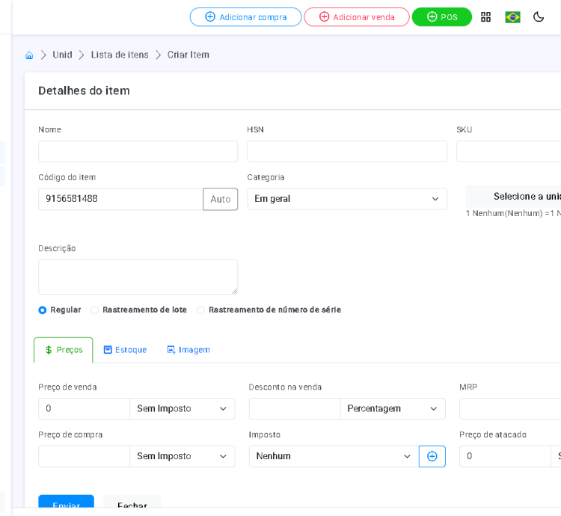Click Adicionar compra button
Viewport: 561px width, 516px height.
(245, 17)
